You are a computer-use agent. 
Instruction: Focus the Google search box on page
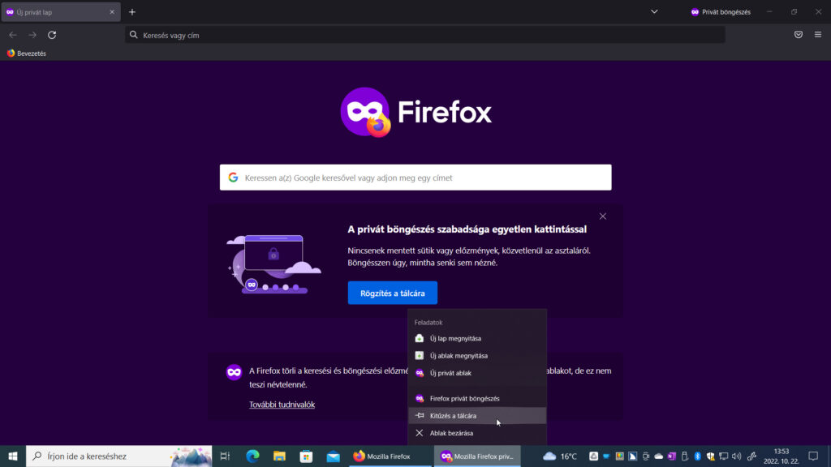415,178
